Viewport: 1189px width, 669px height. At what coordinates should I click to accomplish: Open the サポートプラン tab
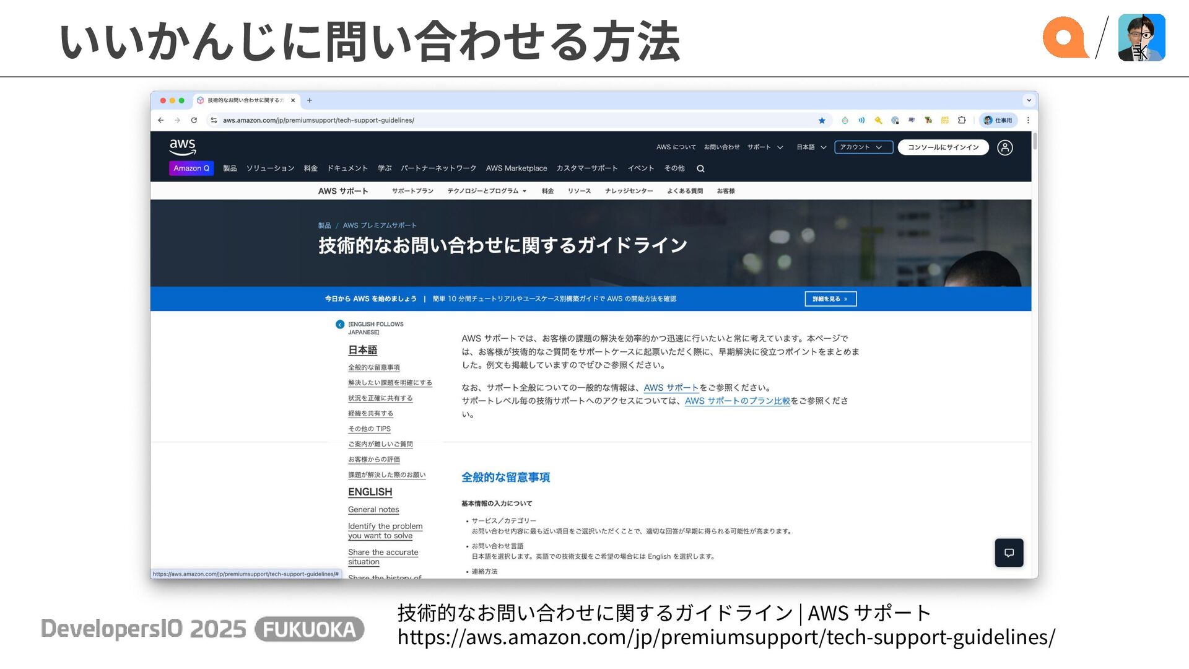point(412,191)
